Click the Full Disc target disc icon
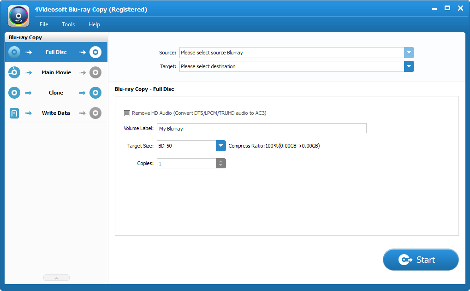470x291 pixels. pos(95,52)
